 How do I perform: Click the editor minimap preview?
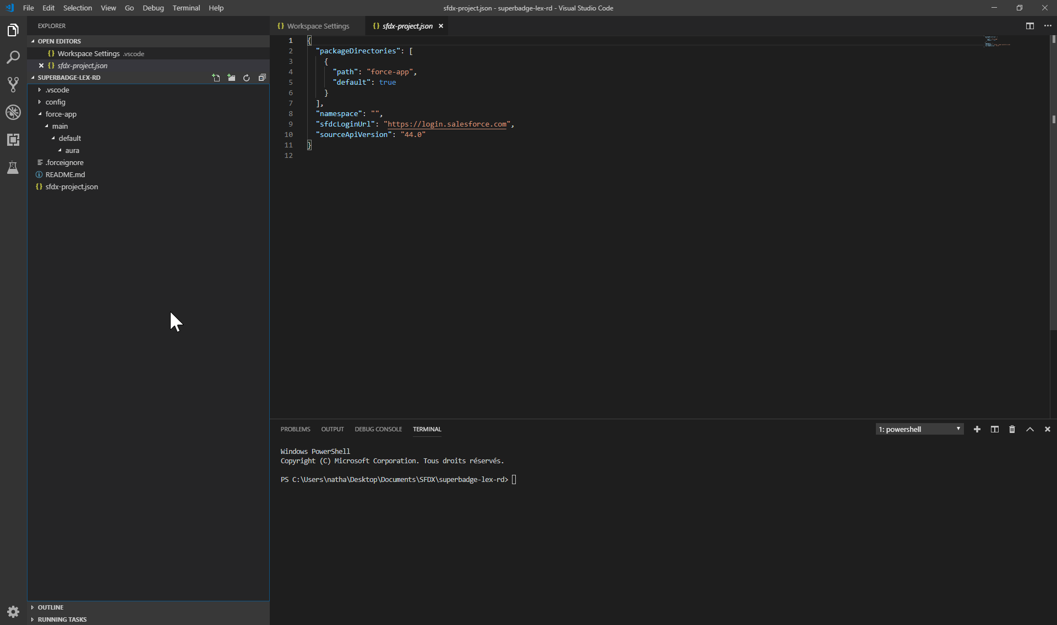[x=997, y=41]
